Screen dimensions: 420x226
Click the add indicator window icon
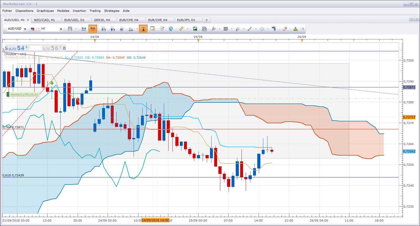point(204,29)
